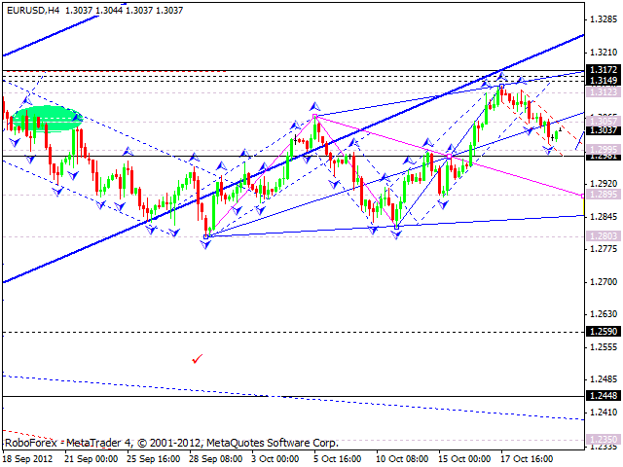Click the fractal arrow above 5 Oct peak
Image resolution: width=623 pixels, height=467 pixels.
click(x=314, y=105)
